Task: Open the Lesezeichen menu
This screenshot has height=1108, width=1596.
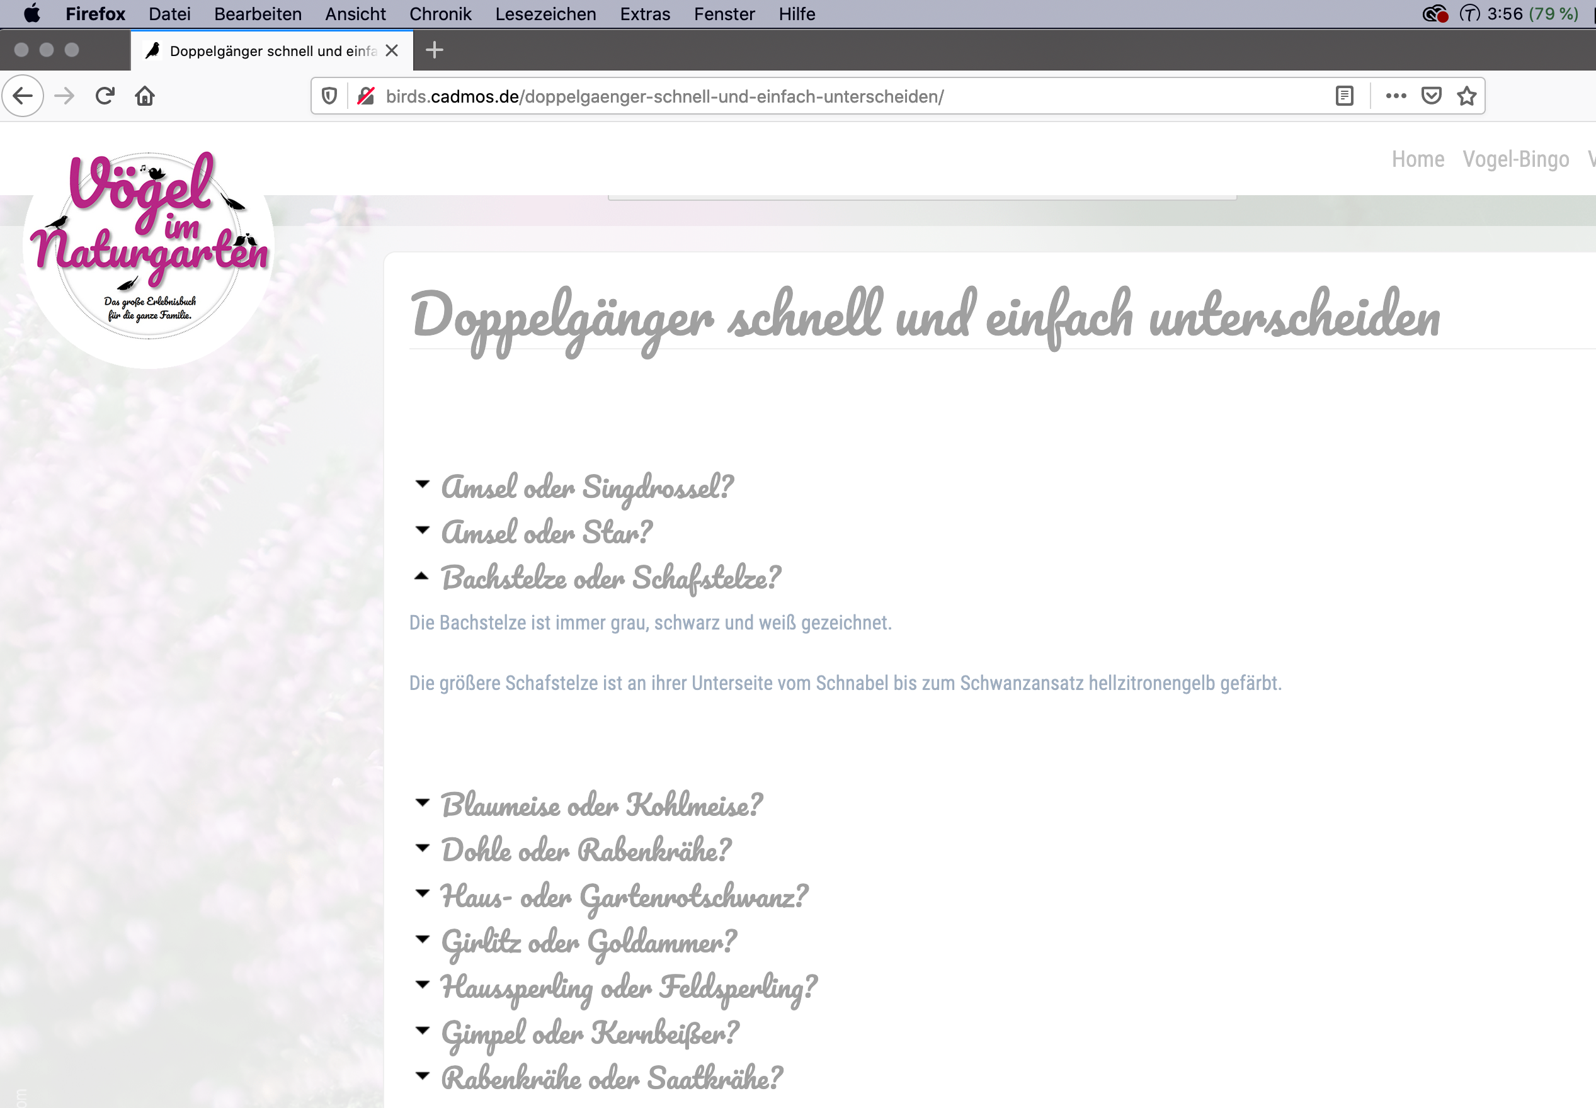Action: tap(546, 14)
